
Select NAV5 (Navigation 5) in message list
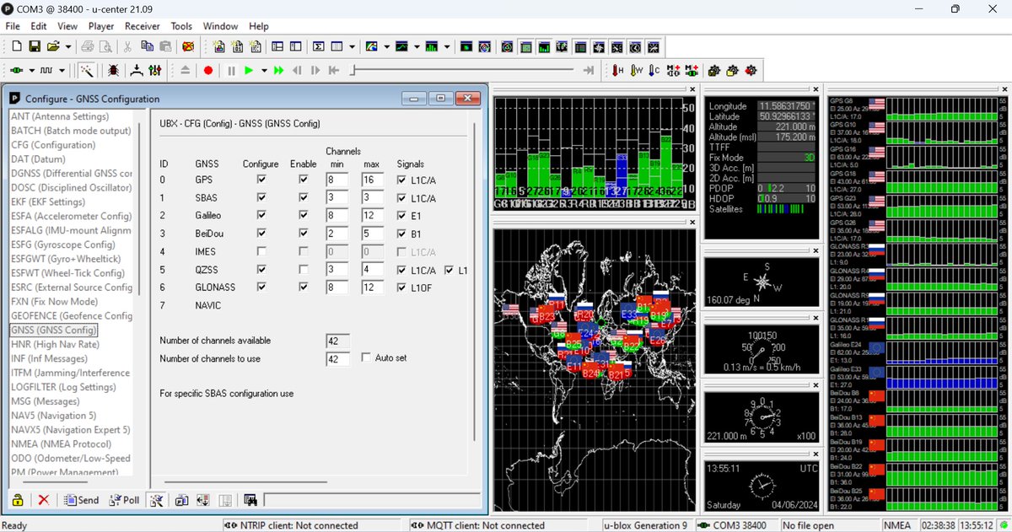click(53, 416)
